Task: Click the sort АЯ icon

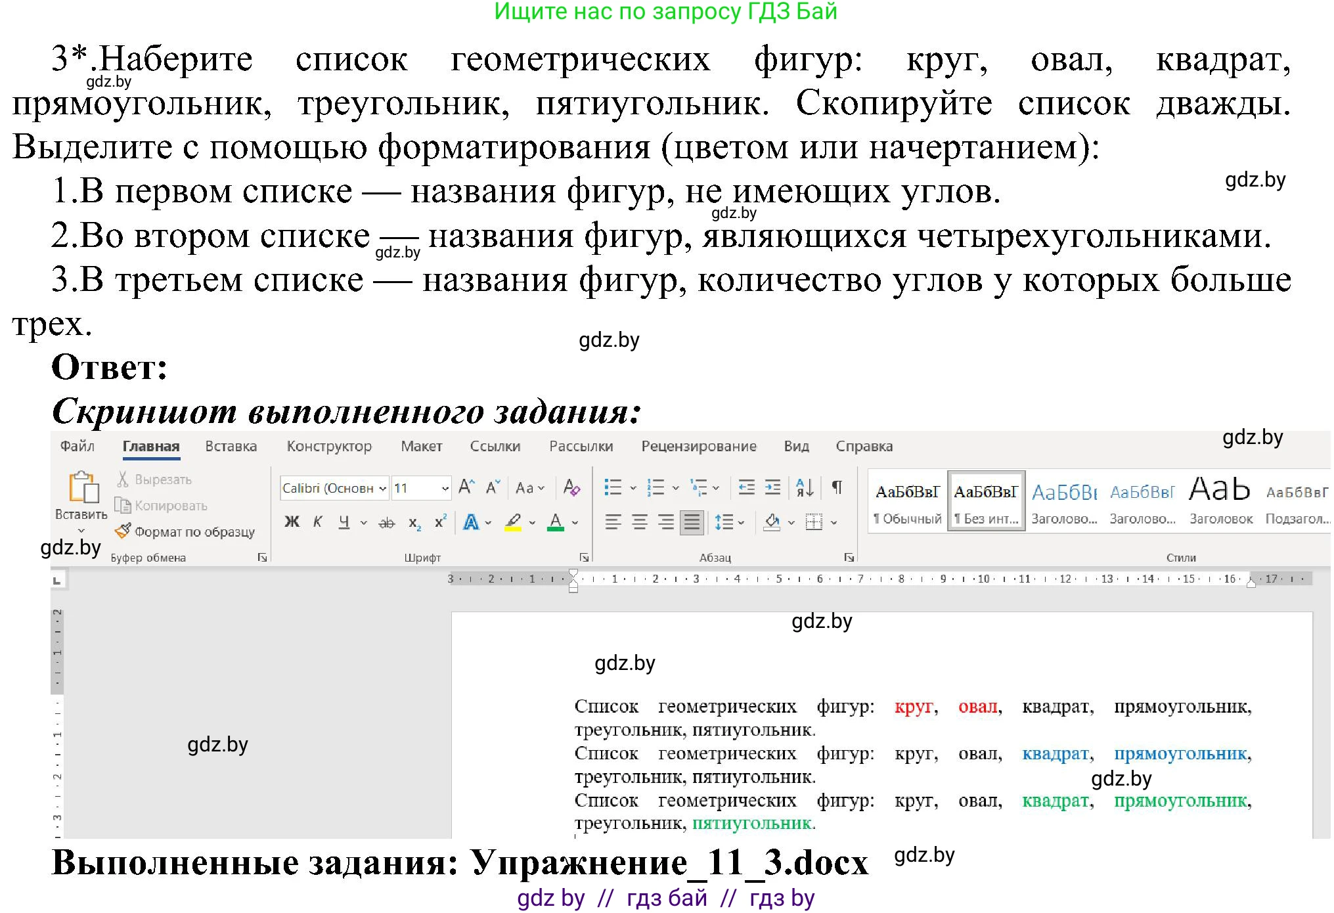Action: [805, 488]
